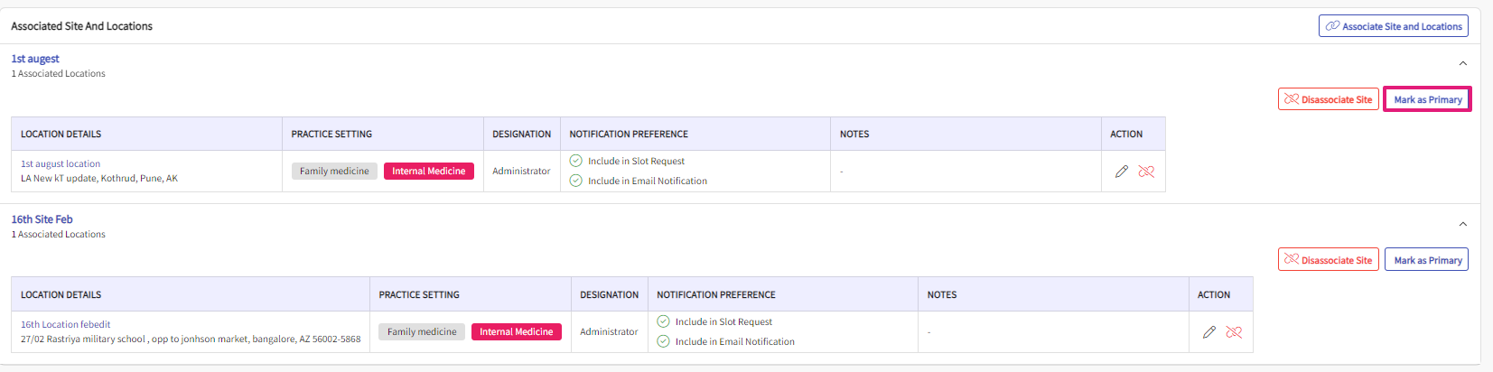
Task: Edit the 1st august location row
Action: click(x=1122, y=172)
